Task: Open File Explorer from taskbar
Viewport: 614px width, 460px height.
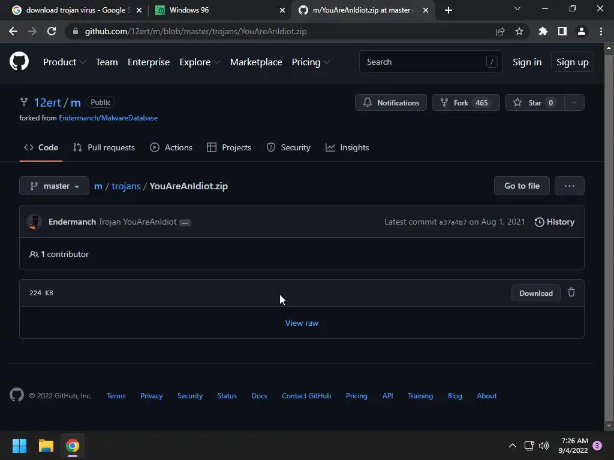Action: point(46,446)
